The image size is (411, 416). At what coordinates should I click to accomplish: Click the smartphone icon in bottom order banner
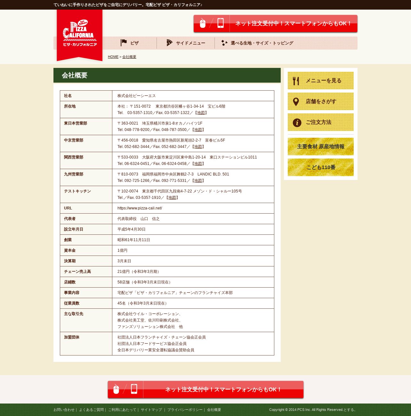[x=134, y=389]
